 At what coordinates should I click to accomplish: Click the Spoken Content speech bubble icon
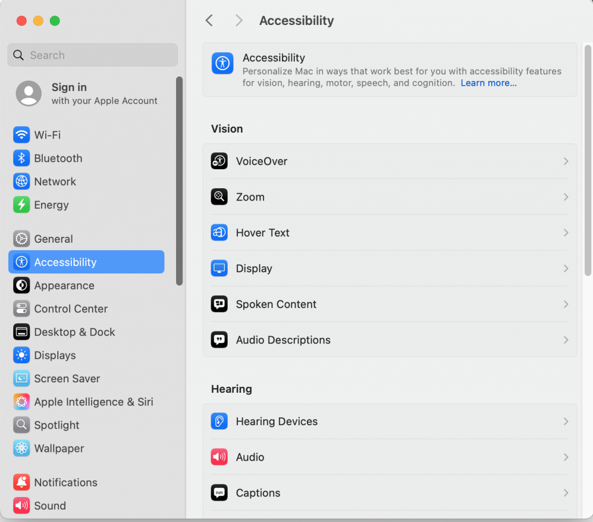(219, 304)
